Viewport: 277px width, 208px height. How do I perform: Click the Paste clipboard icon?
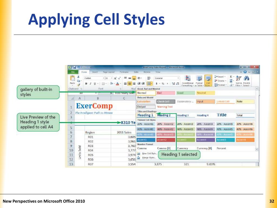click(x=72, y=78)
